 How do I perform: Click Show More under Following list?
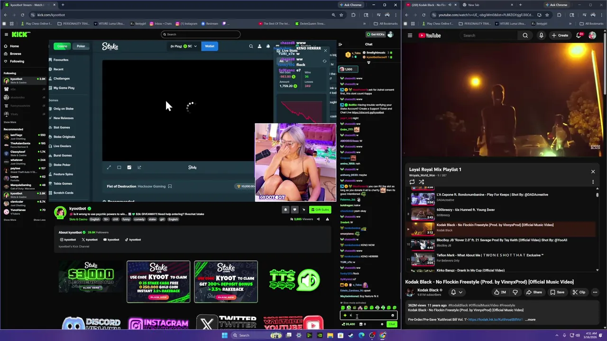10,122
